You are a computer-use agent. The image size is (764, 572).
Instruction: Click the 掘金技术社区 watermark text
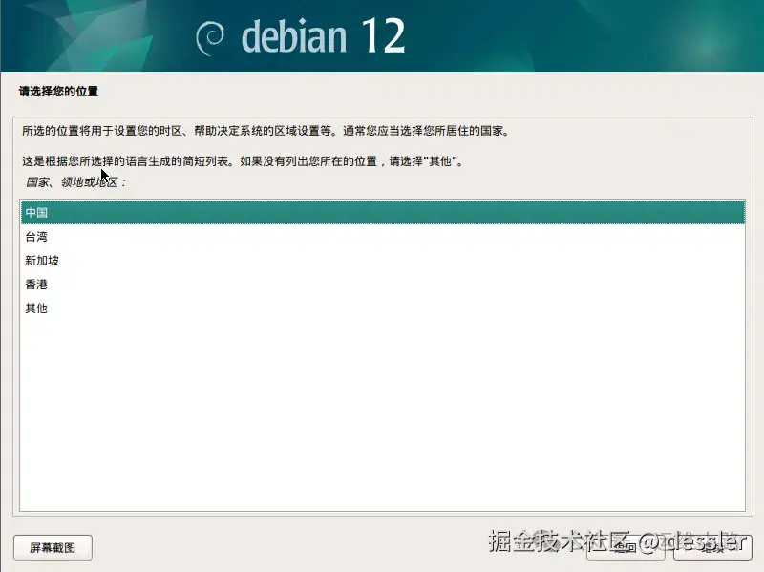coord(560,540)
